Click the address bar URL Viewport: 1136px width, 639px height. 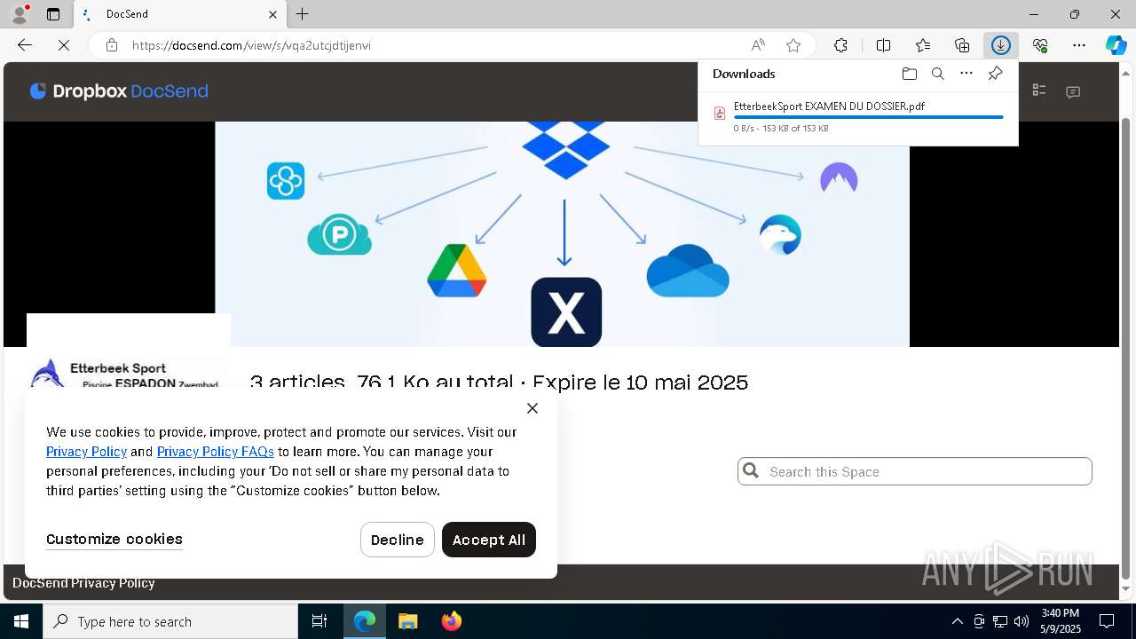(x=251, y=45)
